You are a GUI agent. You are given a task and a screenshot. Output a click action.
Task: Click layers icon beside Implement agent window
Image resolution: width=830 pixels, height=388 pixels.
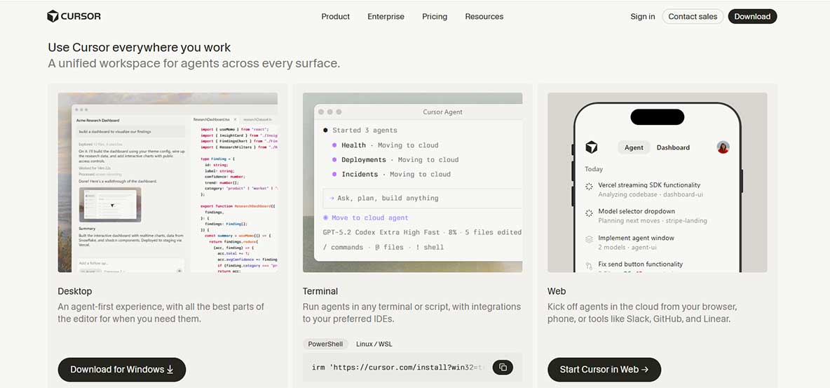pyautogui.click(x=589, y=239)
